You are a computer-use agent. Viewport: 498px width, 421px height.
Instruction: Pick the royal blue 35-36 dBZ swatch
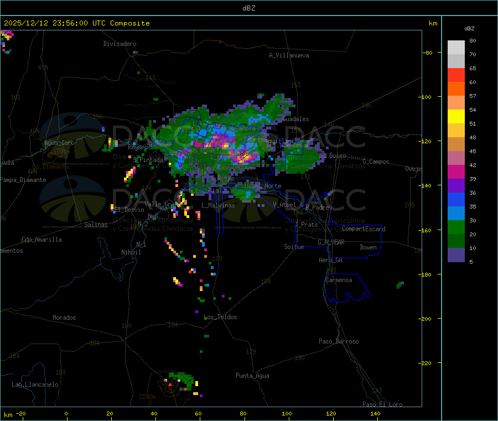[456, 199]
